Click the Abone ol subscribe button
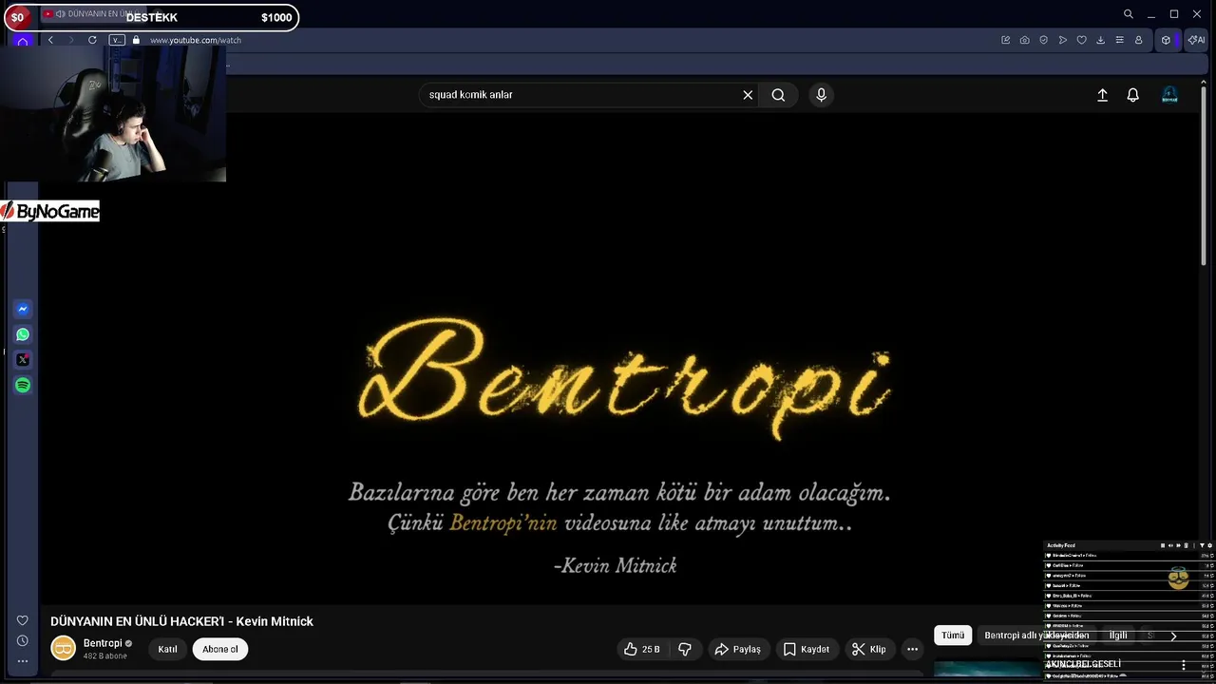This screenshot has width=1216, height=684. [220, 649]
